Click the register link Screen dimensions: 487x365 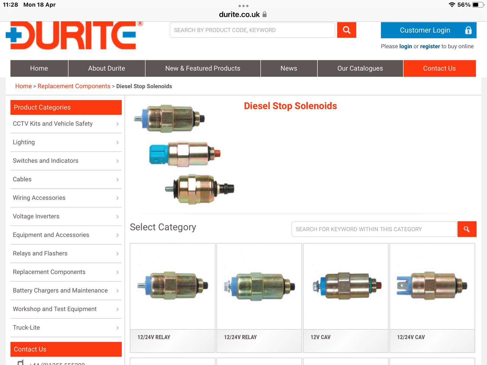click(x=430, y=46)
